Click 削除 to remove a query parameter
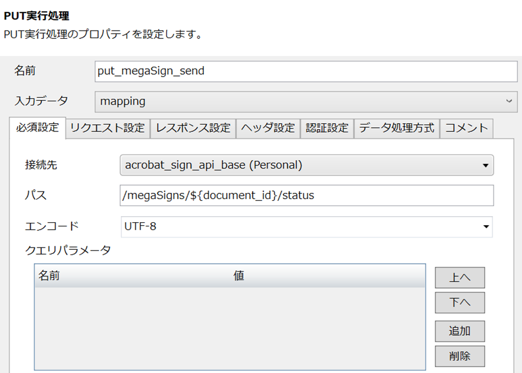Viewport: 522px width, 373px height. (x=460, y=356)
